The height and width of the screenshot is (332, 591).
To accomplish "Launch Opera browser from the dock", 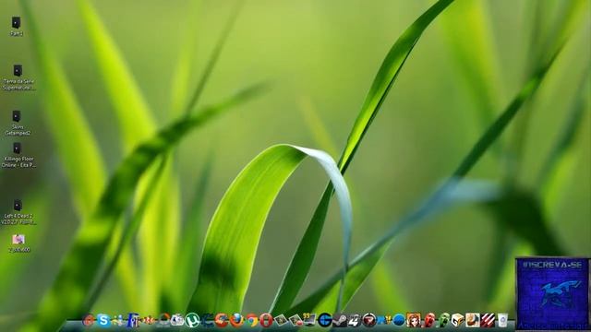I will [x=266, y=321].
